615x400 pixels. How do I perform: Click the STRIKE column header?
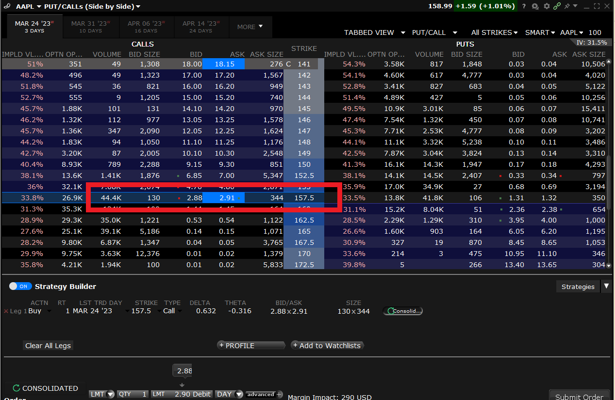pyautogui.click(x=304, y=48)
